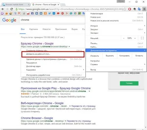Select the Картинки search tab
Viewport: 147px width, 130px height.
point(34,29)
